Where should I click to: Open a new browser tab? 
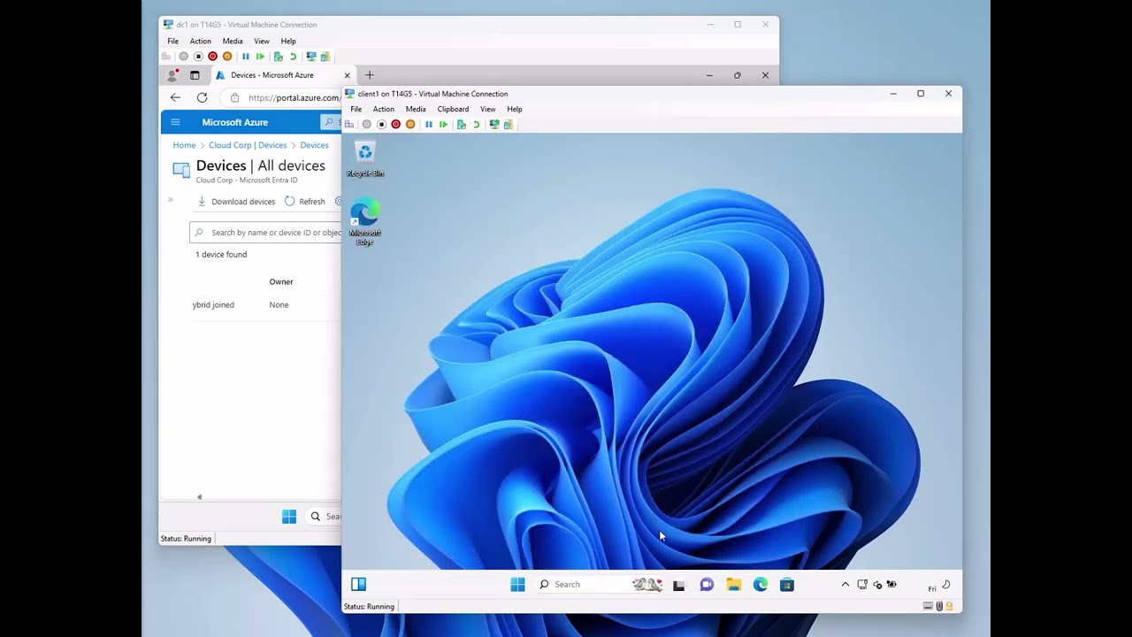click(x=370, y=75)
